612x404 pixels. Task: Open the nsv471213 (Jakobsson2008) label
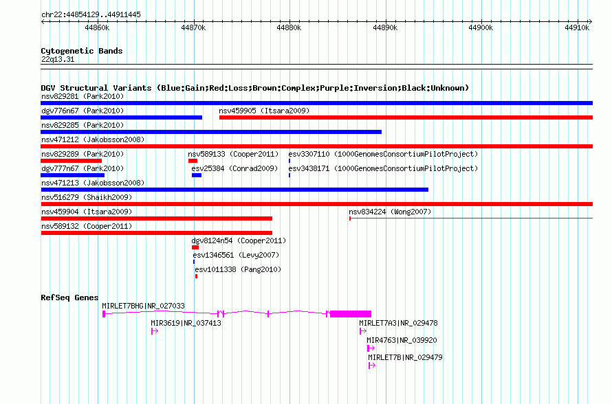(93, 183)
